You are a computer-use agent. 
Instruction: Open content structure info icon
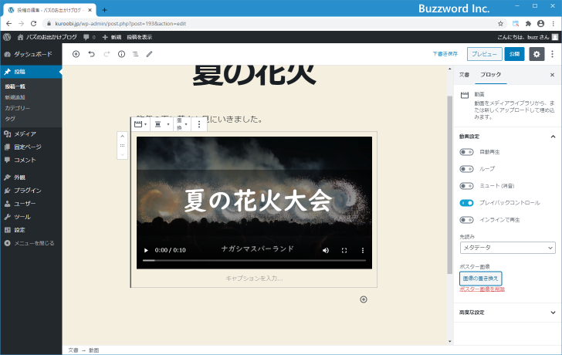pyautogui.click(x=121, y=54)
